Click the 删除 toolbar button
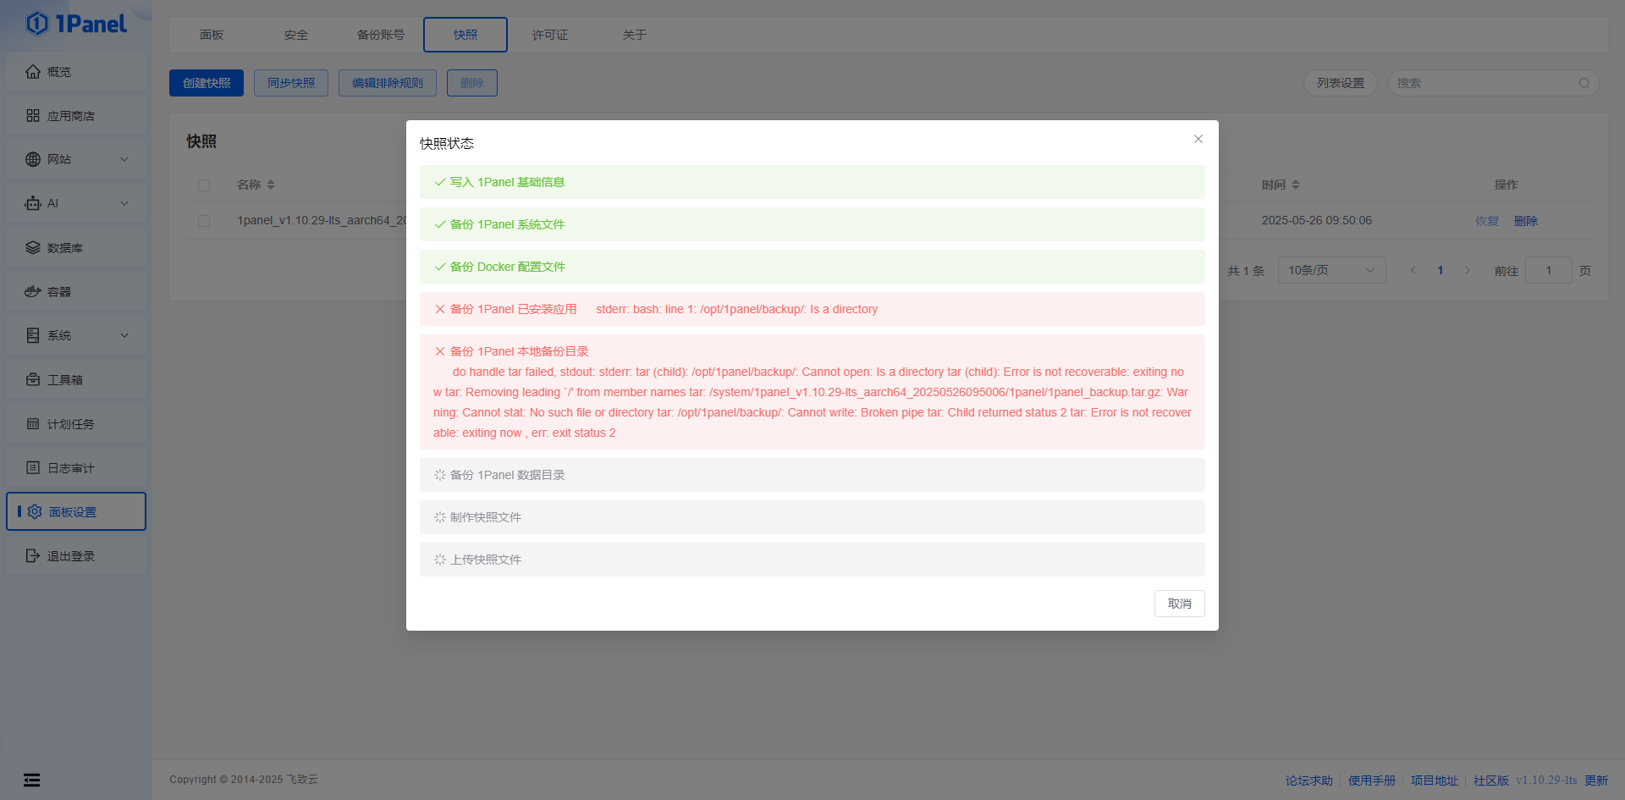This screenshot has width=1625, height=800. pos(472,83)
